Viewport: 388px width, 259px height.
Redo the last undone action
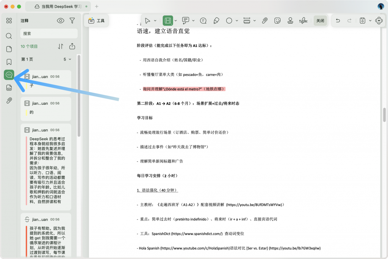pos(349,20)
